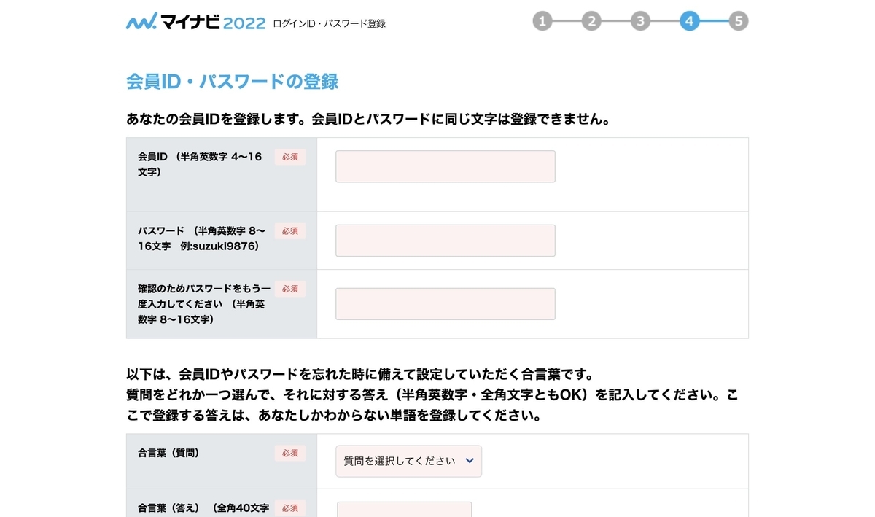Focus the 会員ID input field
The height and width of the screenshot is (517, 875).
(446, 166)
